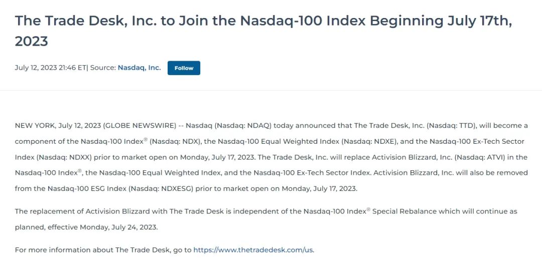Click "NEW YORK" at the paragraph start
Image resolution: width=542 pixels, height=263 pixels.
pyautogui.click(x=35, y=125)
